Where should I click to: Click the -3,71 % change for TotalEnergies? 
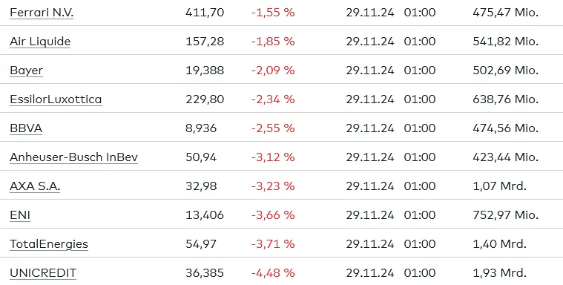coord(273,244)
